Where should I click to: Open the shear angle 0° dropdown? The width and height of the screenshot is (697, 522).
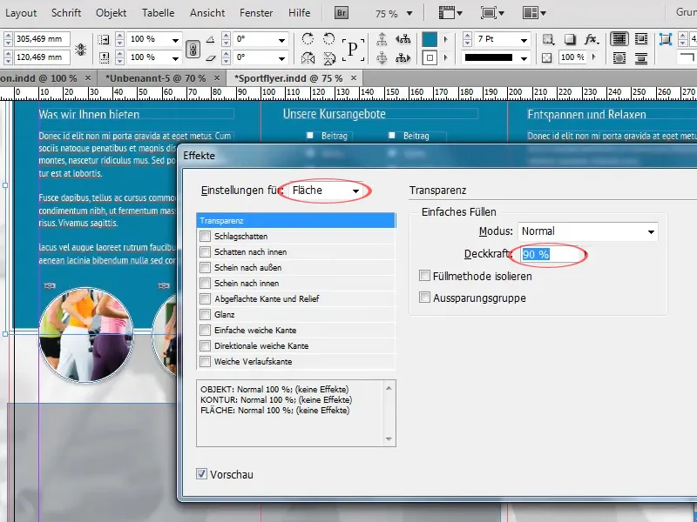(281, 58)
